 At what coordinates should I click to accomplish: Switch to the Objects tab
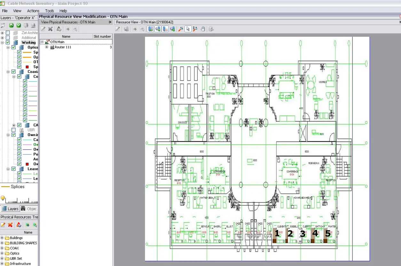[29, 209]
